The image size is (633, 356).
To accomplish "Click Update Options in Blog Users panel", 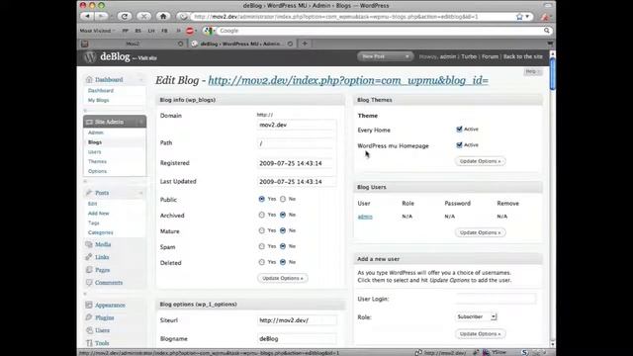I will pos(481,232).
